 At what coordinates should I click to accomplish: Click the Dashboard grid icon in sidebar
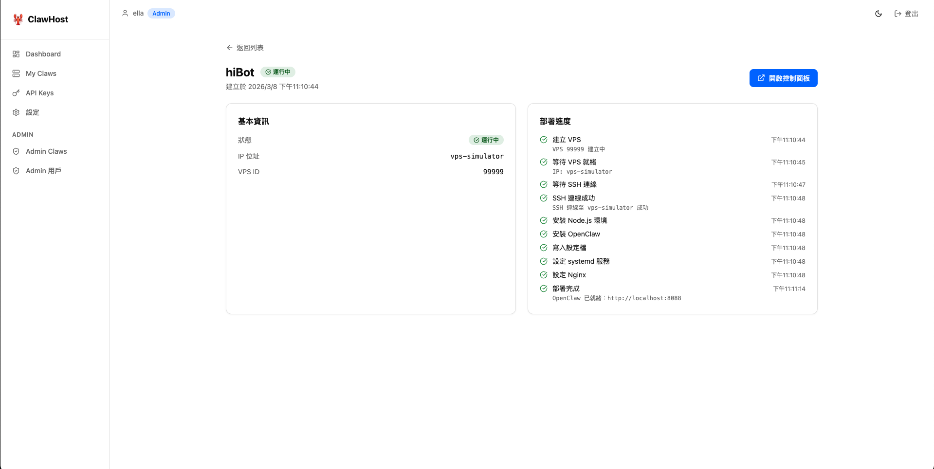16,54
